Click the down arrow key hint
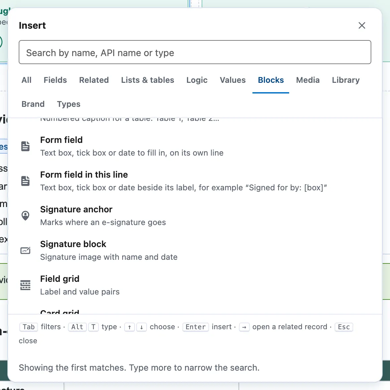This screenshot has width=390, height=390. [x=142, y=327]
